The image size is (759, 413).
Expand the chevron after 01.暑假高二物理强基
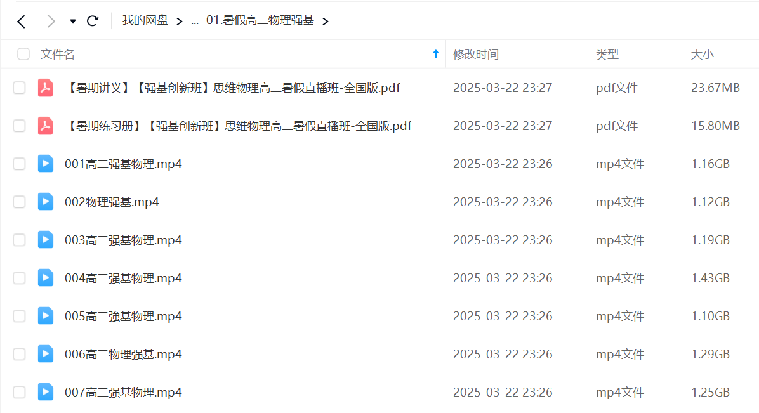(326, 22)
